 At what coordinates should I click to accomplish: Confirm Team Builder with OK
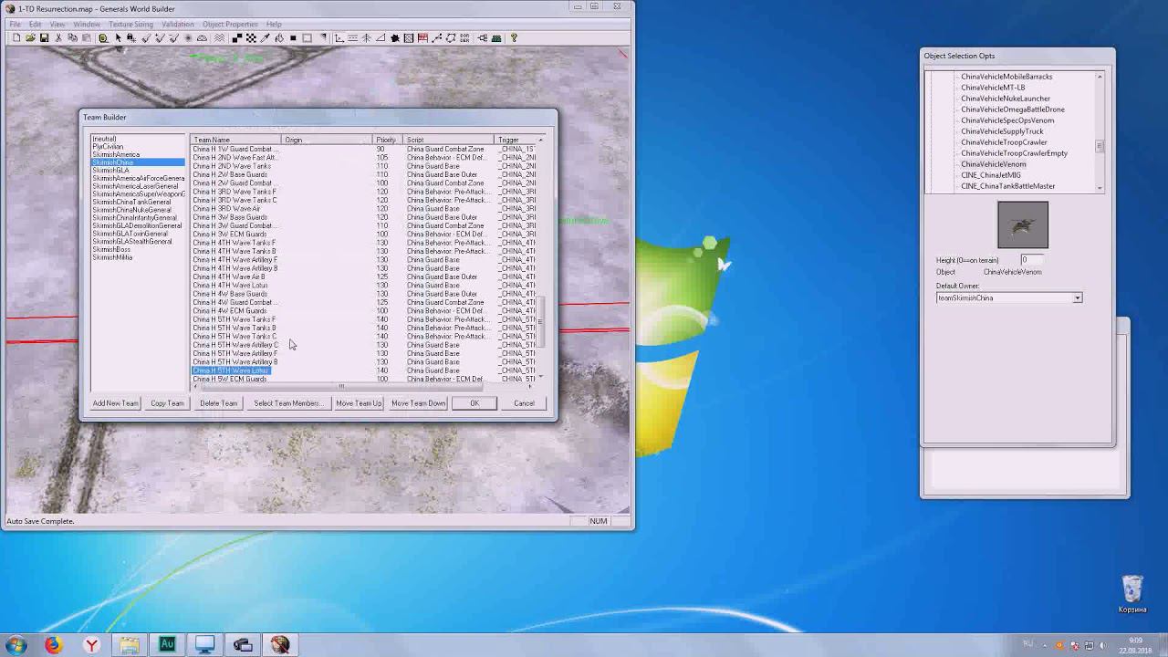point(474,403)
